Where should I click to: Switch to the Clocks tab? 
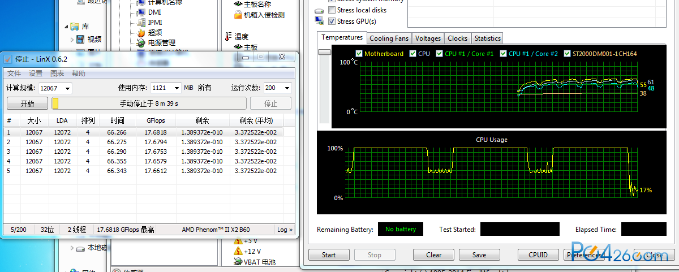tap(457, 38)
